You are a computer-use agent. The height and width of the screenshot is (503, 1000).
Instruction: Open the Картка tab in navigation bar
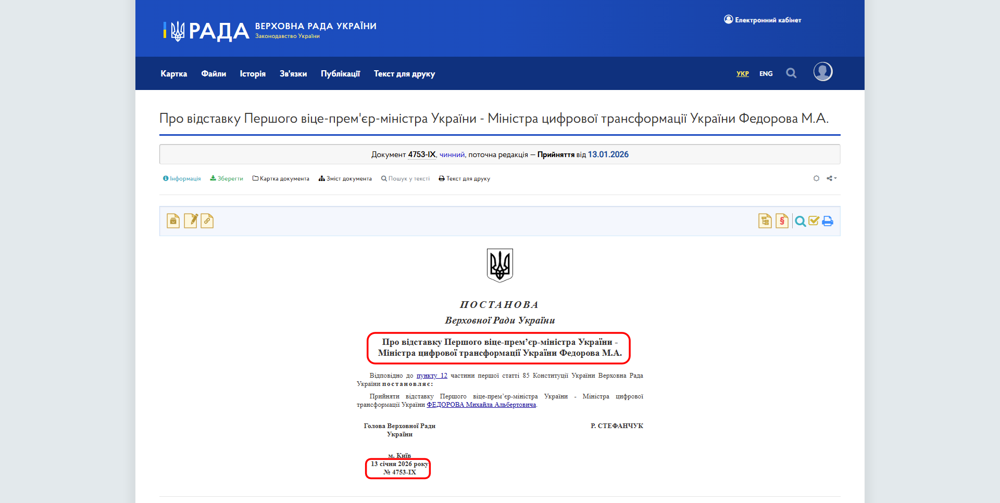[x=173, y=74]
